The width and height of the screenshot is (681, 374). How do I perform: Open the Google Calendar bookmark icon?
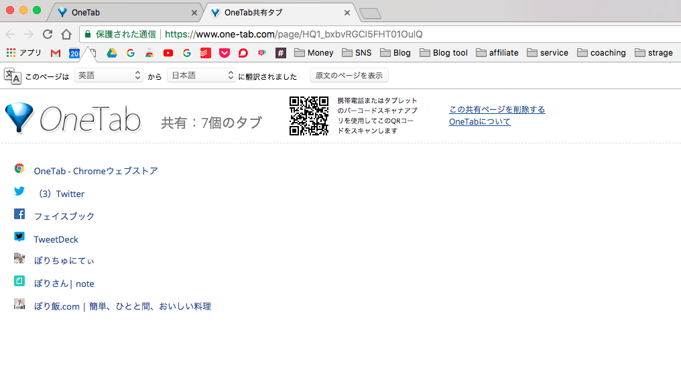(74, 53)
